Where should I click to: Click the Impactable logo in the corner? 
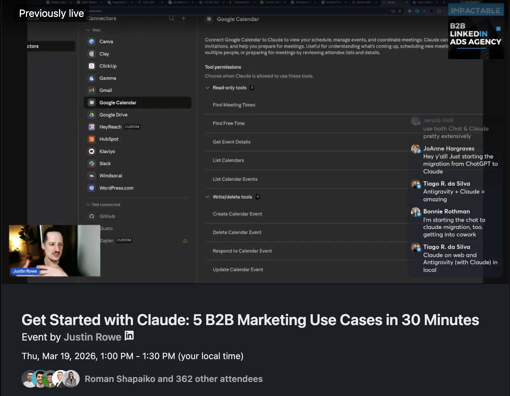tap(476, 11)
